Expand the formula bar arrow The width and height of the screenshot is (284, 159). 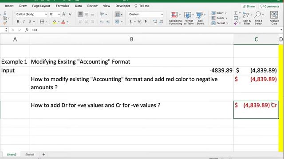tap(281, 30)
